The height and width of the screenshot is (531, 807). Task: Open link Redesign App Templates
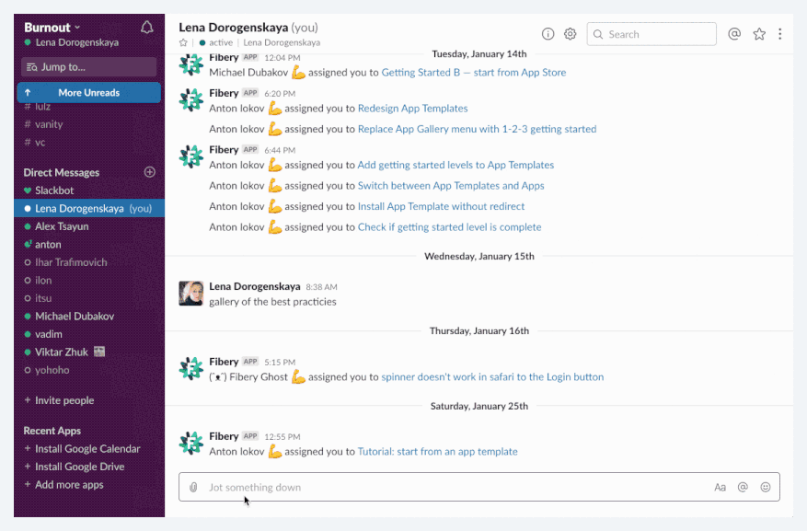click(413, 109)
